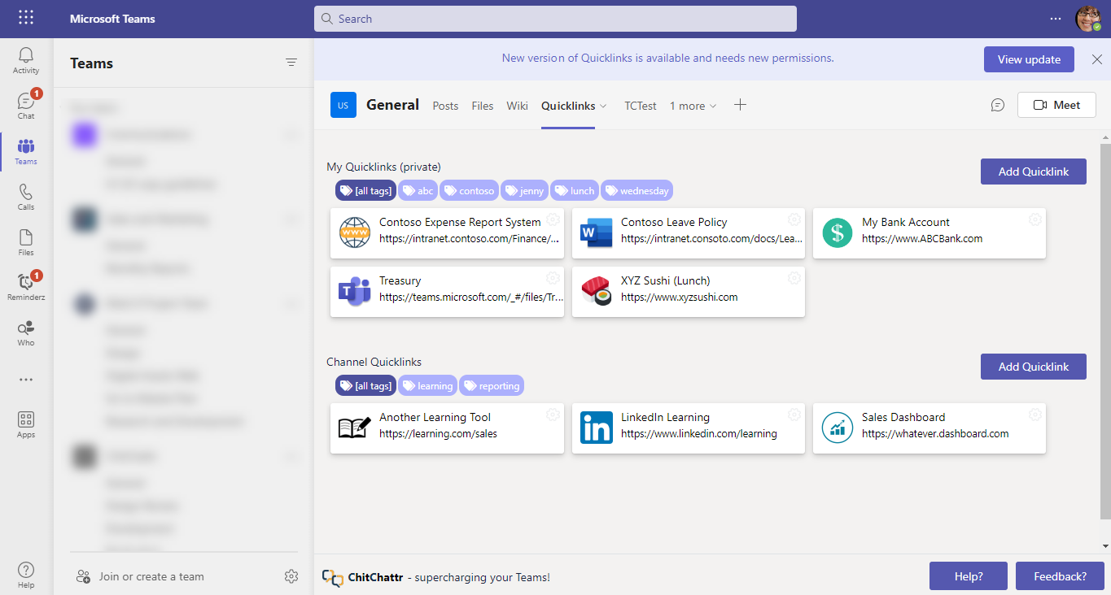Filter quicklinks by the contoso tag
1111x595 pixels.
coord(470,191)
